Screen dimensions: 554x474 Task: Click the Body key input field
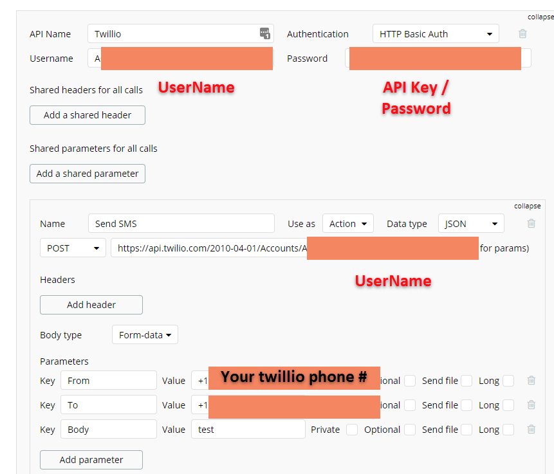click(109, 429)
